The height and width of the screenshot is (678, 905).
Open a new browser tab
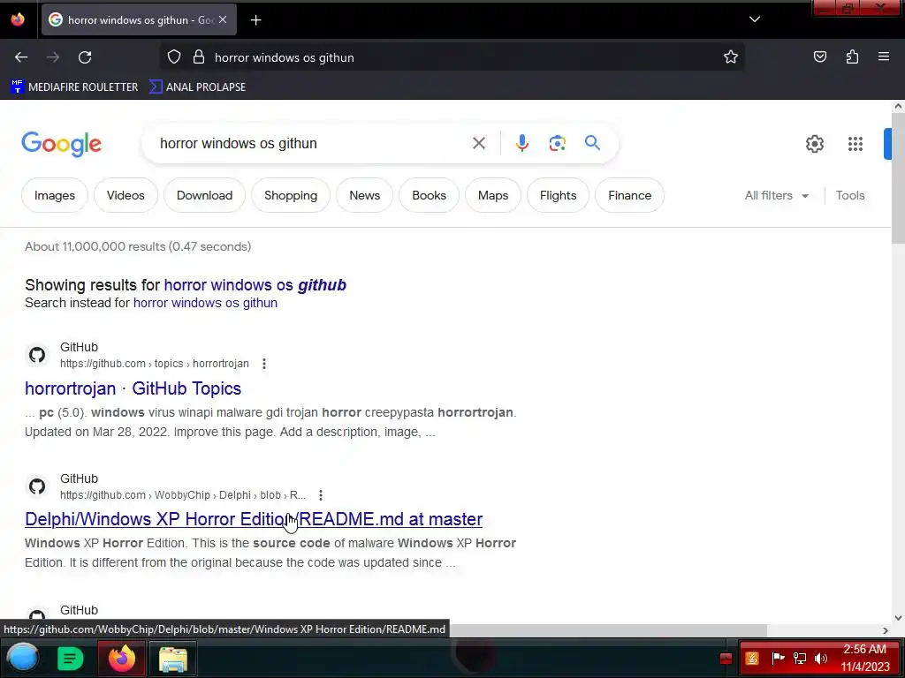click(x=255, y=20)
